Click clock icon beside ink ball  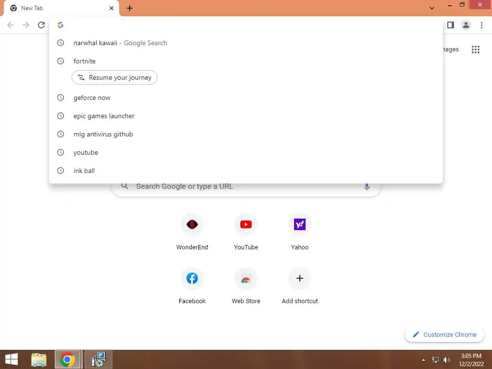[x=61, y=171]
